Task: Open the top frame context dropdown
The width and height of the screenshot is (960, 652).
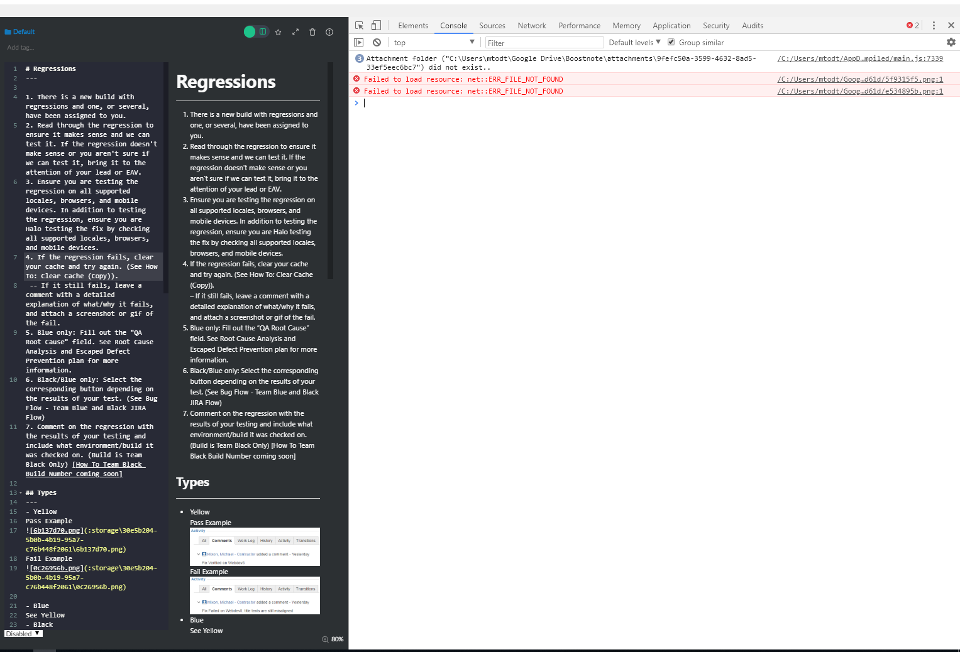Action: 434,42
